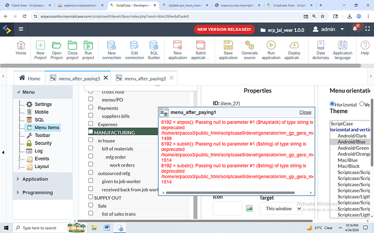This screenshot has height=233, width=374.
Task: Expand the Application section in sidebar
Action: [x=35, y=179]
